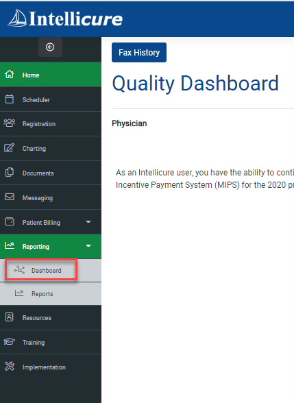Open Reports under Reporting
This screenshot has width=294, height=403.
(x=51, y=294)
